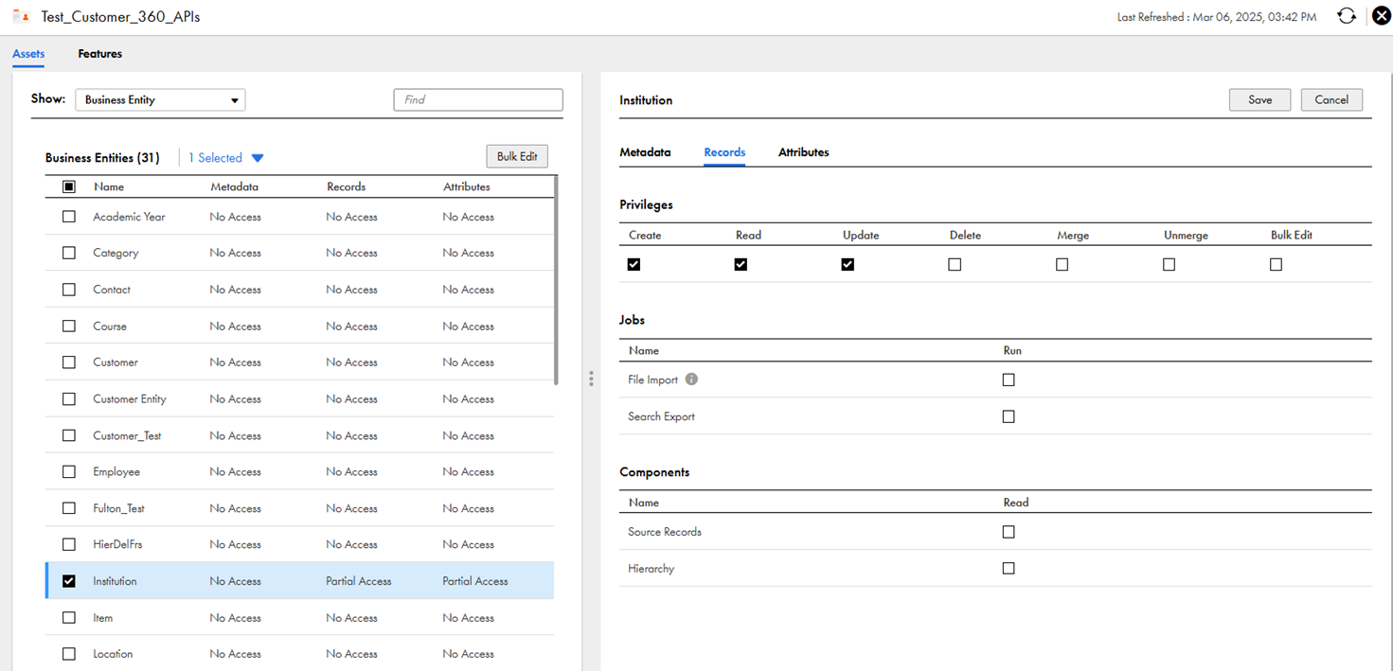
Task: Click the business entities list scrollbar
Action: click(x=556, y=280)
